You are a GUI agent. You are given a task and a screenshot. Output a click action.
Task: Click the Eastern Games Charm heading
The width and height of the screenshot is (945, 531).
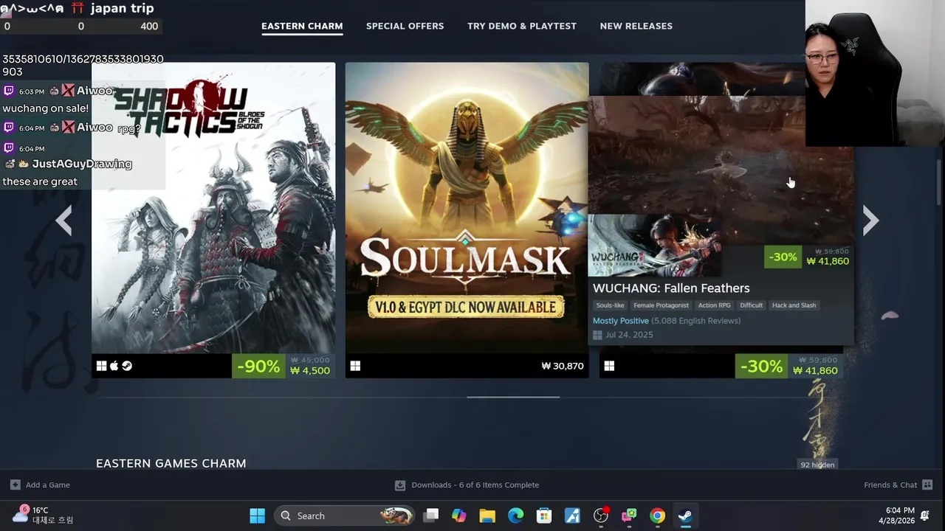pyautogui.click(x=171, y=463)
